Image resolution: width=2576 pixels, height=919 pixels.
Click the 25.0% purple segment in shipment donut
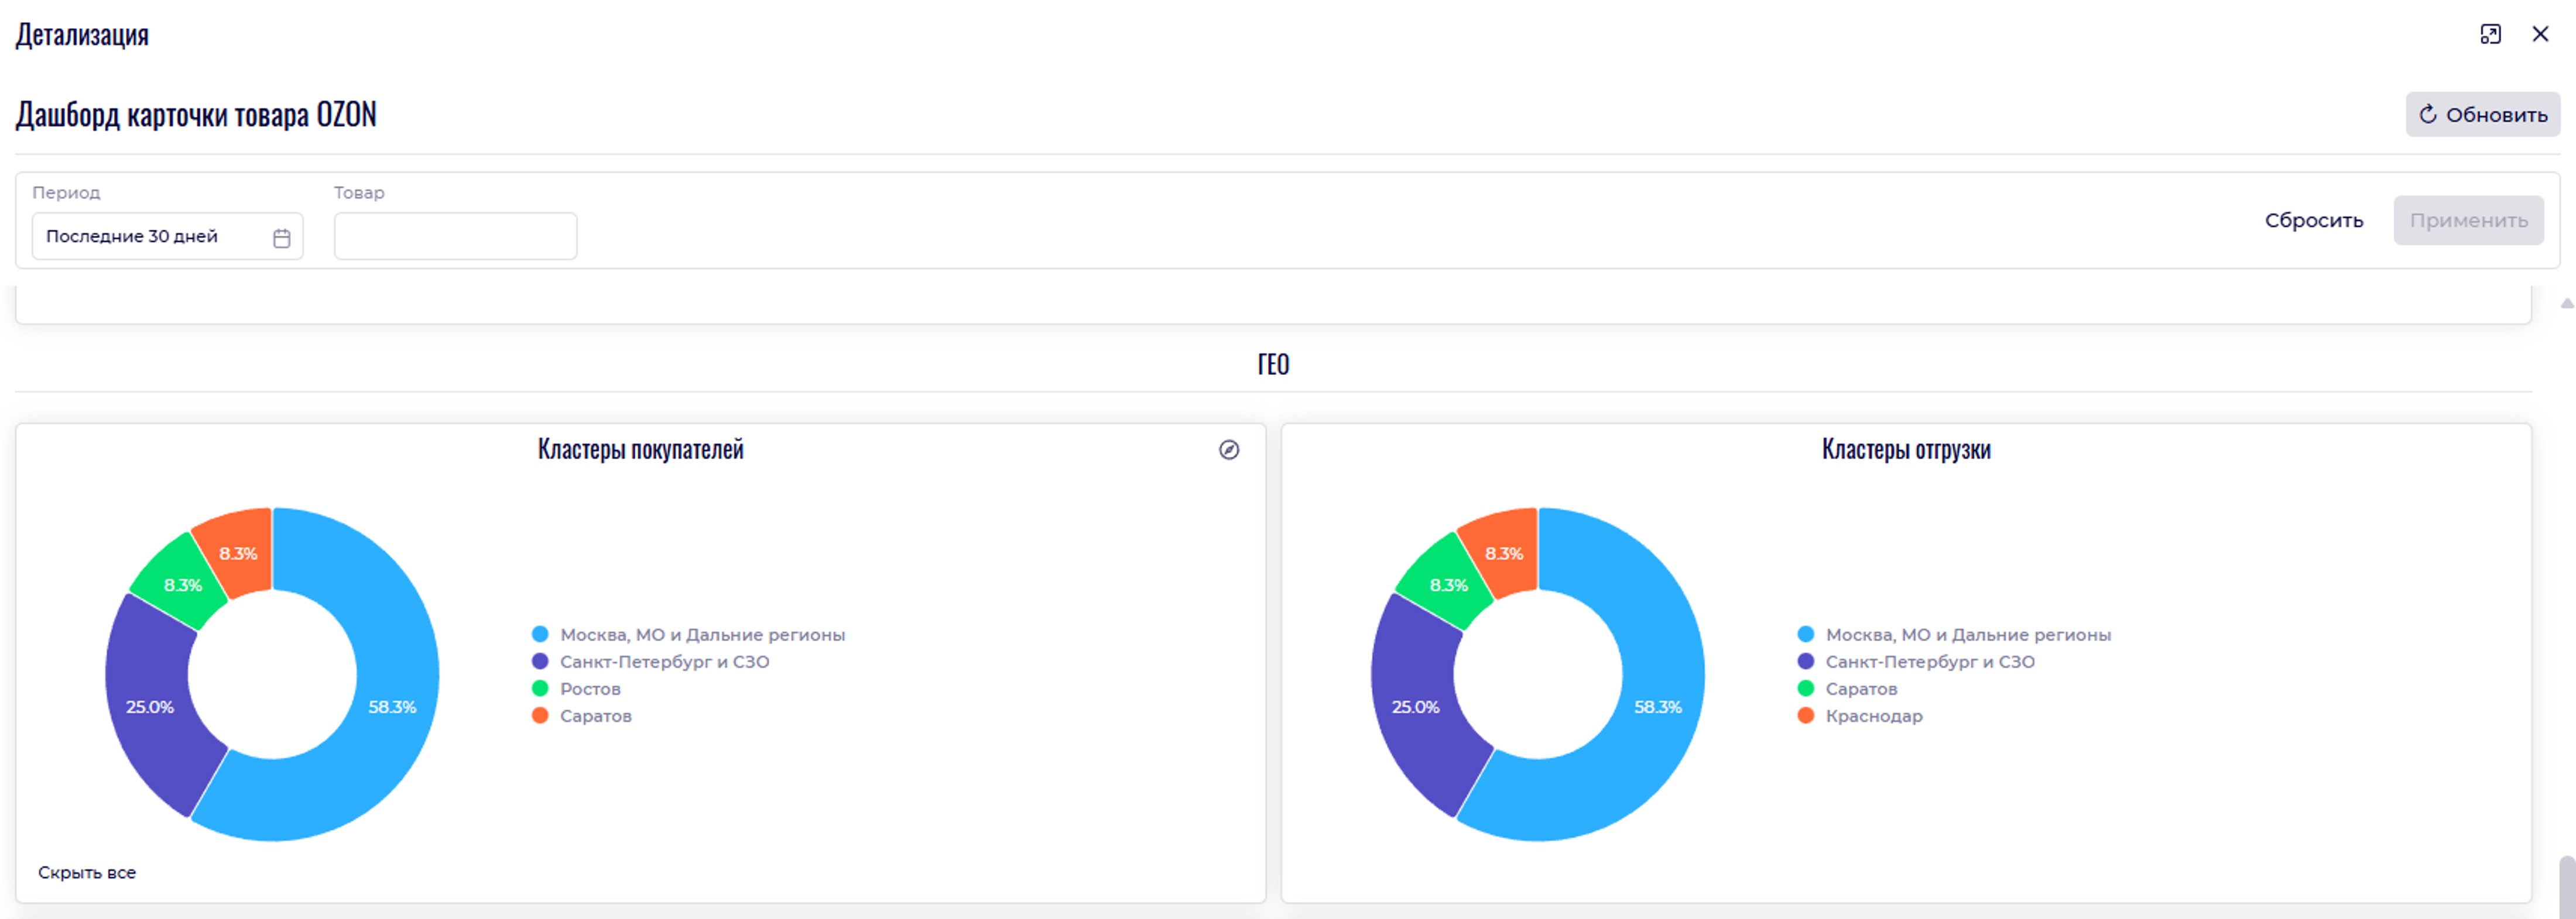pyautogui.click(x=1415, y=707)
